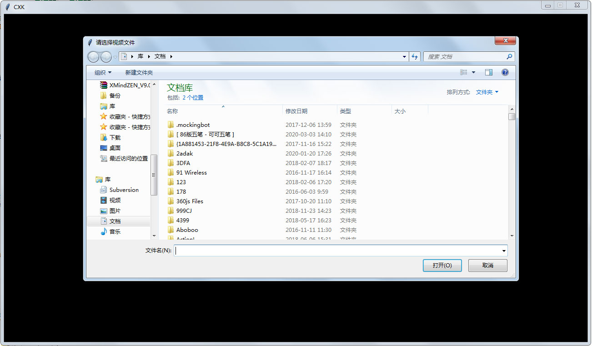Viewport: 592px width, 346px height.
Task: Click 新建文件夹 in the toolbar
Action: coord(139,72)
